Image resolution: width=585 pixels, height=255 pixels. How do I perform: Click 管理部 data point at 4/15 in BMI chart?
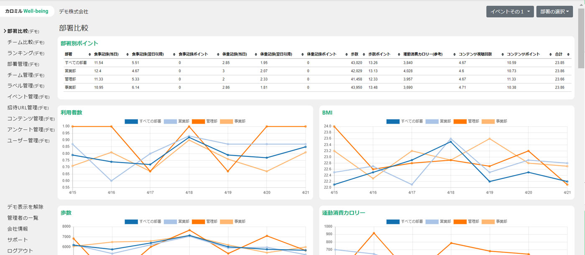tap(334, 126)
